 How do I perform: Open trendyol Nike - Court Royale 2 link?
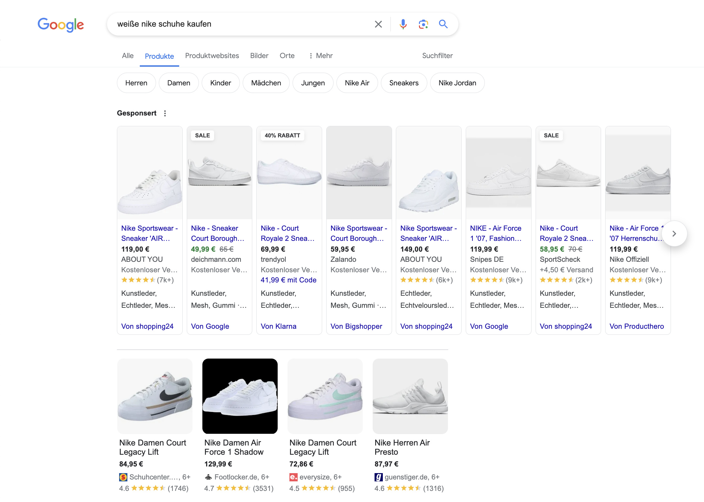click(288, 233)
